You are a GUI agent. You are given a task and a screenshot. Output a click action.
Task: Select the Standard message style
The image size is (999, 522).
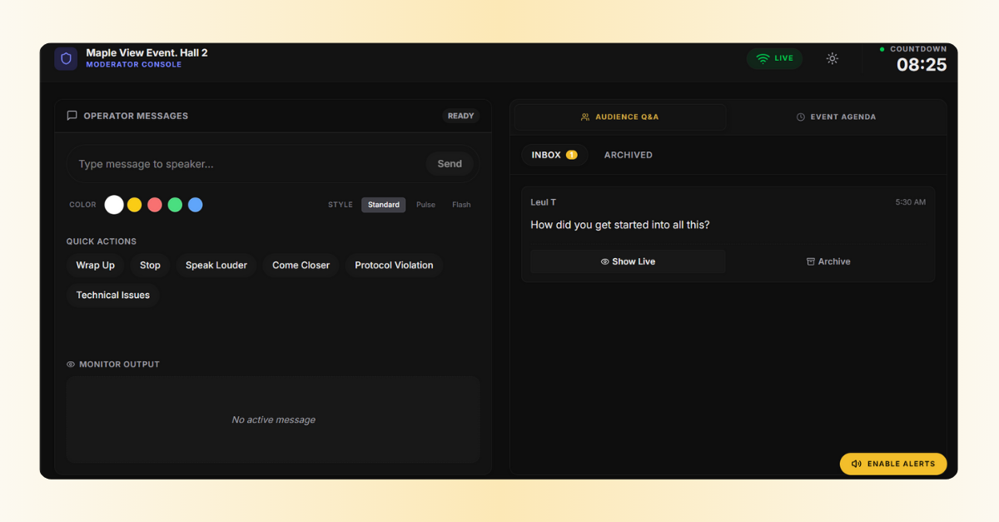(383, 205)
